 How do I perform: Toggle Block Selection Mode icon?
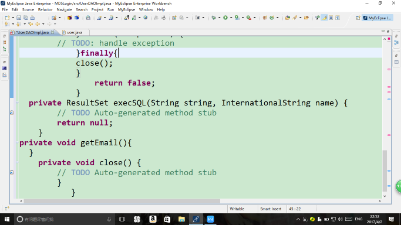click(331, 18)
